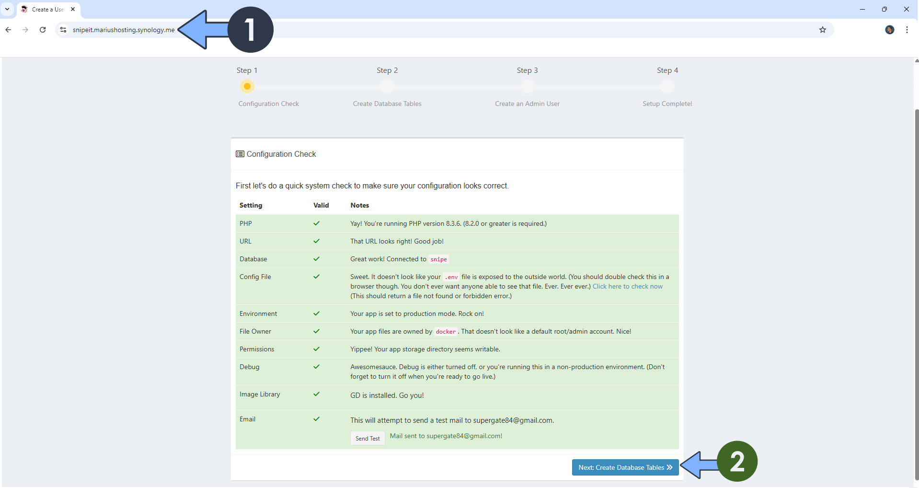Click the browser forward navigation arrow

(x=25, y=30)
